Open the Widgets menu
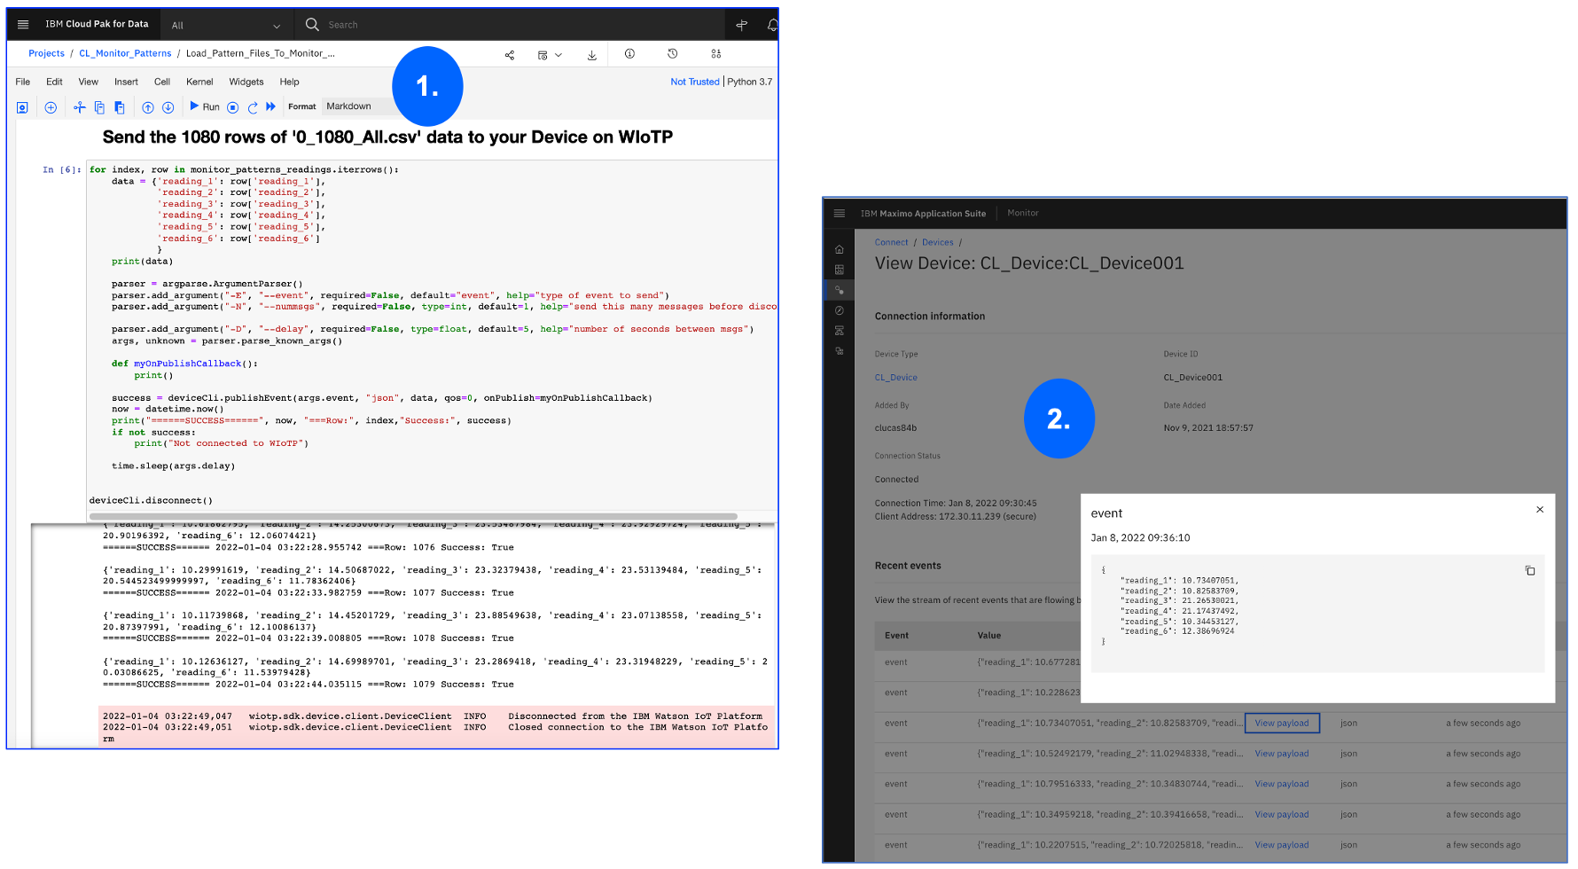1578x869 pixels. point(246,82)
